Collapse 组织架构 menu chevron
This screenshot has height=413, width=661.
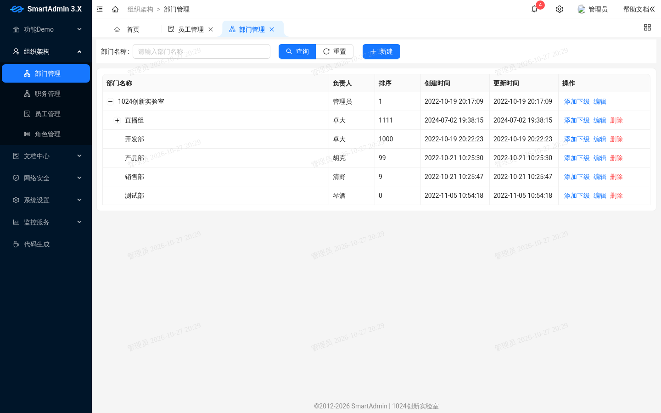pos(79,51)
